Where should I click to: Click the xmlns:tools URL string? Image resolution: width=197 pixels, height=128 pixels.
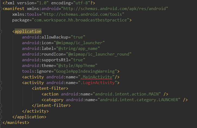[83, 14]
